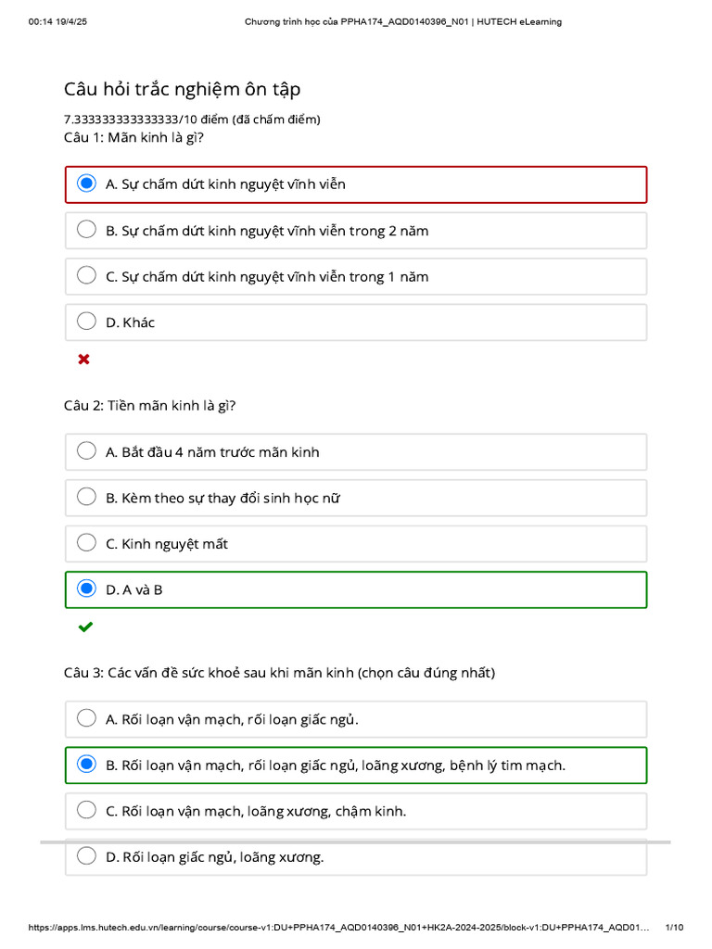
Task: Click the green checkmark under question 2
Action: pos(85,627)
